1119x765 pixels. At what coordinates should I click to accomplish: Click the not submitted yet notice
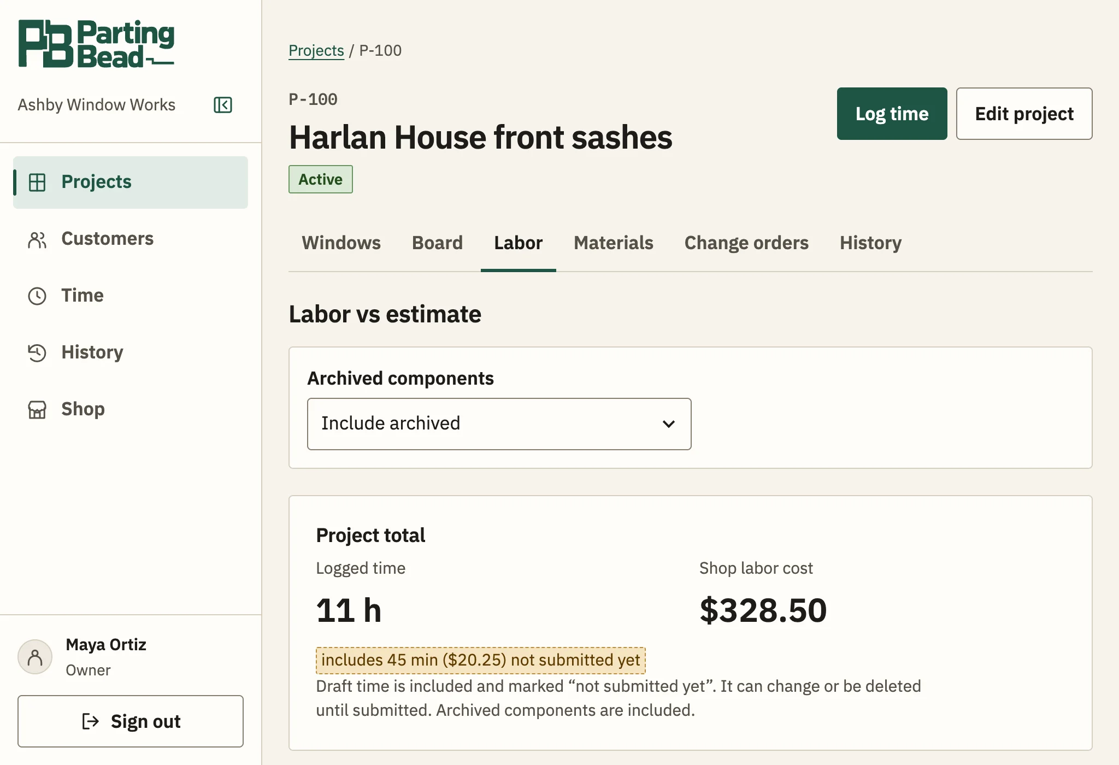tap(481, 660)
